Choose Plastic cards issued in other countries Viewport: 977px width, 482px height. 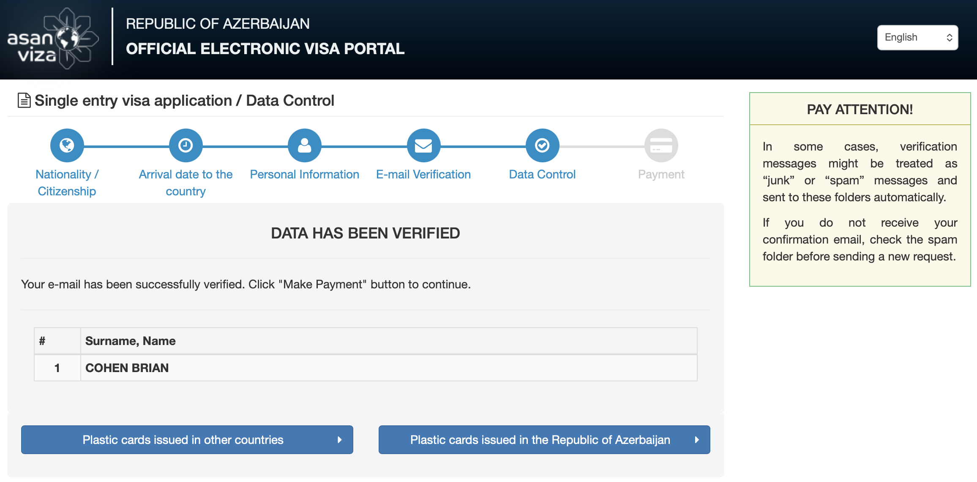183,440
